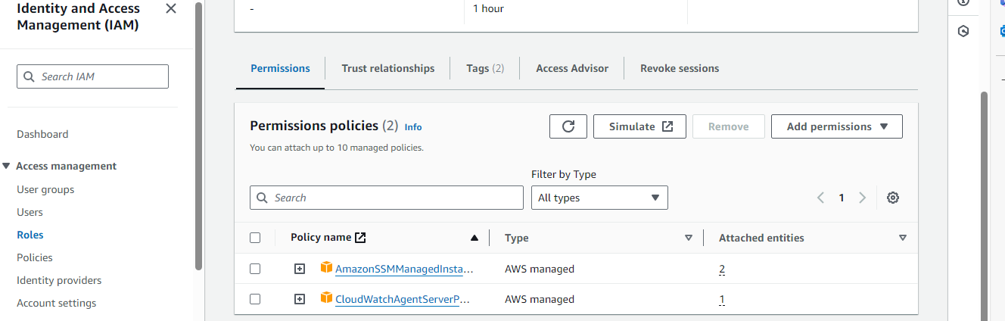
Task: Click the AmazonSSMManagedInstance policy cube icon
Action: pyautogui.click(x=326, y=268)
